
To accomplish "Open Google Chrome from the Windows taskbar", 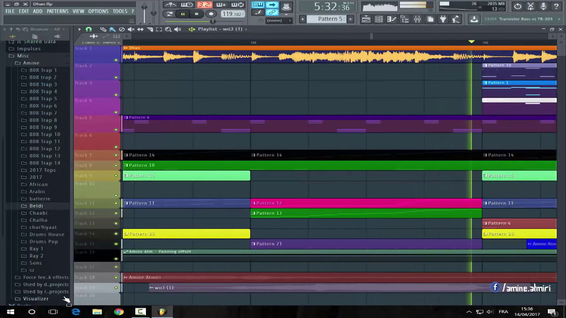I will coord(119,312).
